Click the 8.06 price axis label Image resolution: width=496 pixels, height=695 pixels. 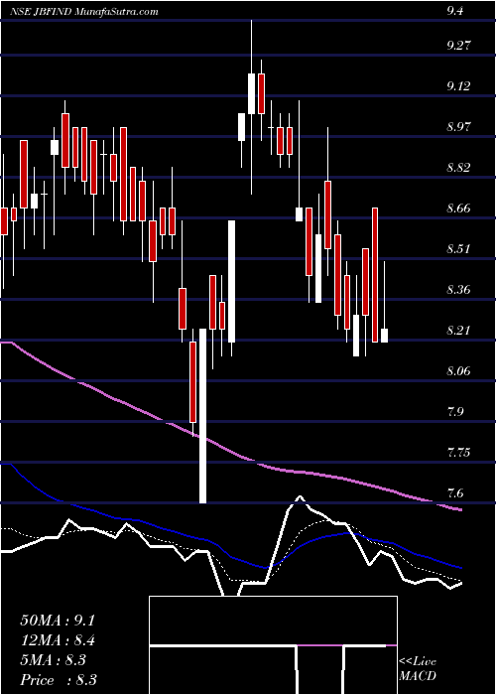pyautogui.click(x=459, y=371)
